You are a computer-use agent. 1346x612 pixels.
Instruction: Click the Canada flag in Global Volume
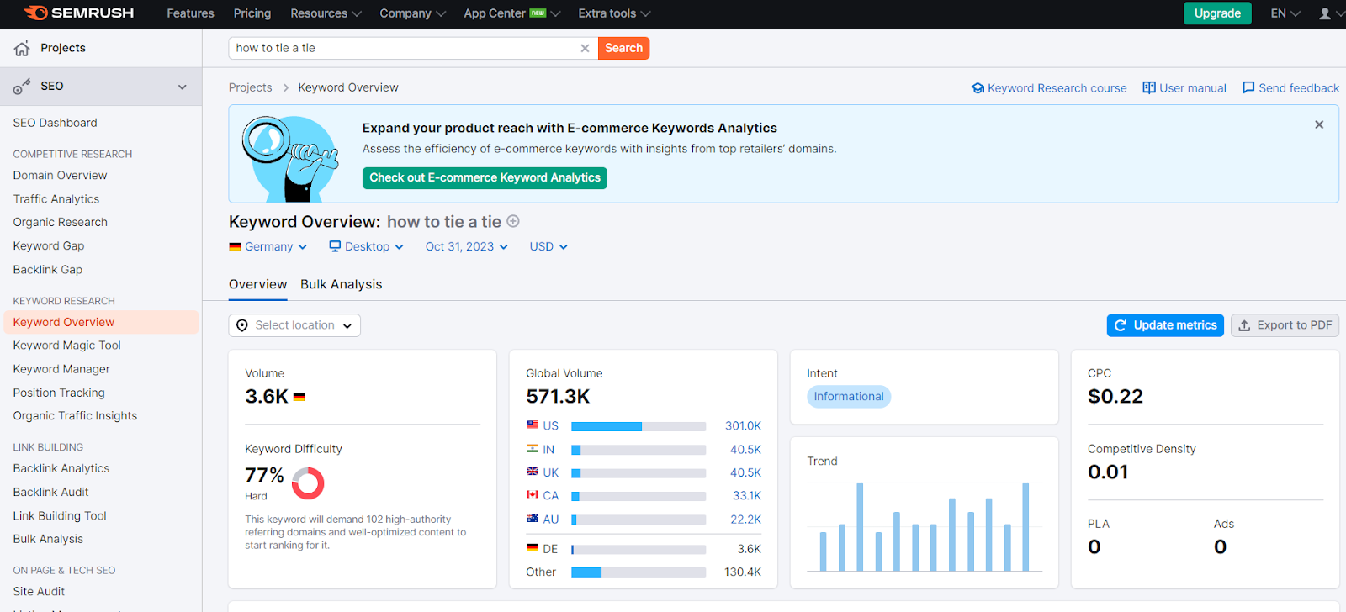533,494
